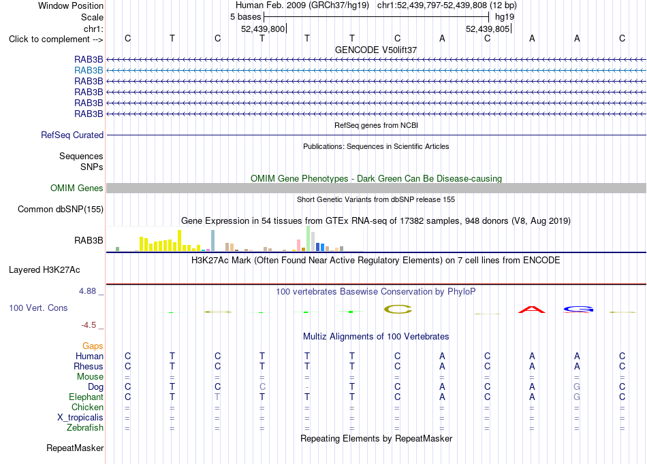The height and width of the screenshot is (464, 647).
Task: Click the tall light-green bar in GTEx chart
Action: tap(309, 239)
